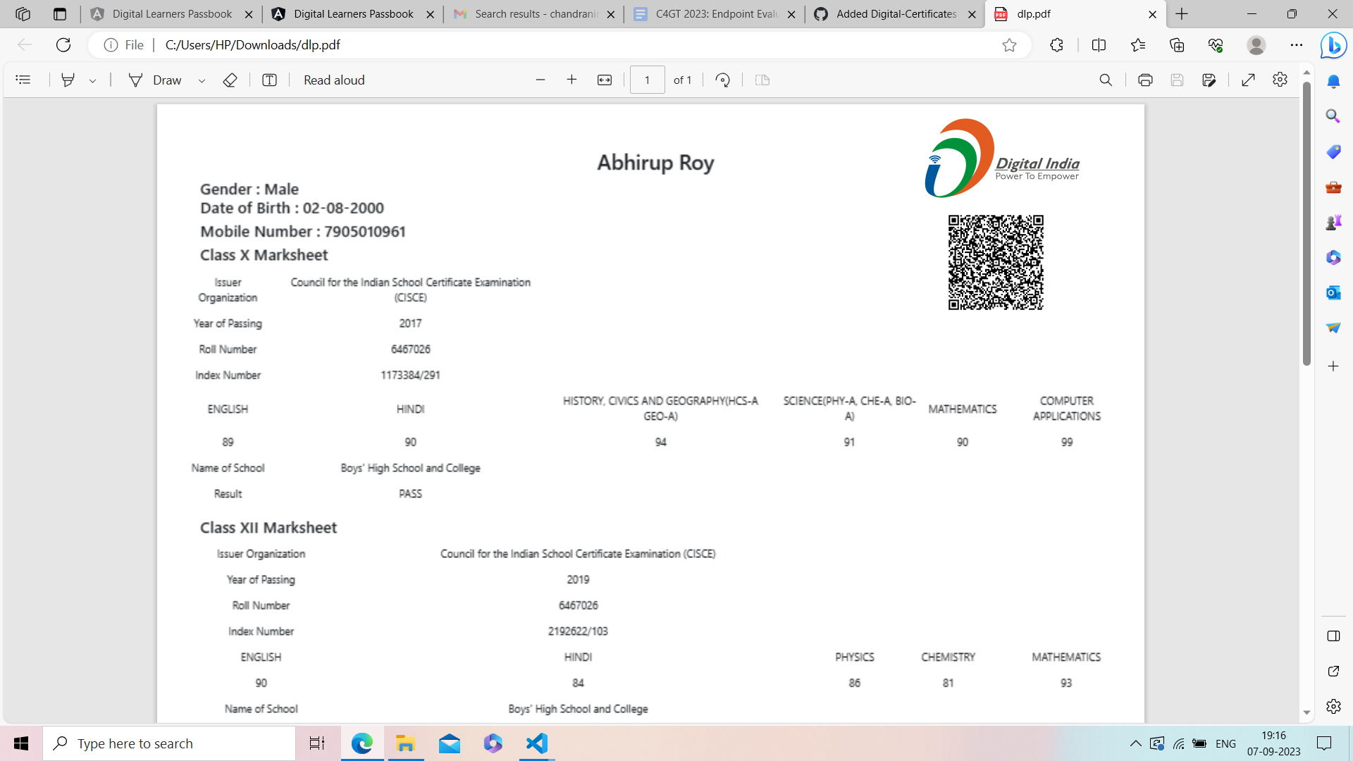
Task: Open the PDF settings gear dropdown
Action: point(1280,80)
